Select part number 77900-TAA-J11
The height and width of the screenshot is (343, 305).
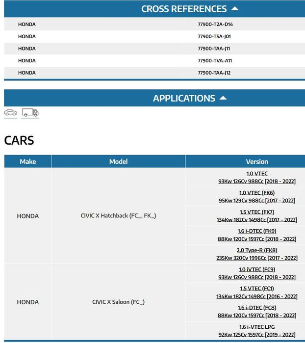point(214,49)
